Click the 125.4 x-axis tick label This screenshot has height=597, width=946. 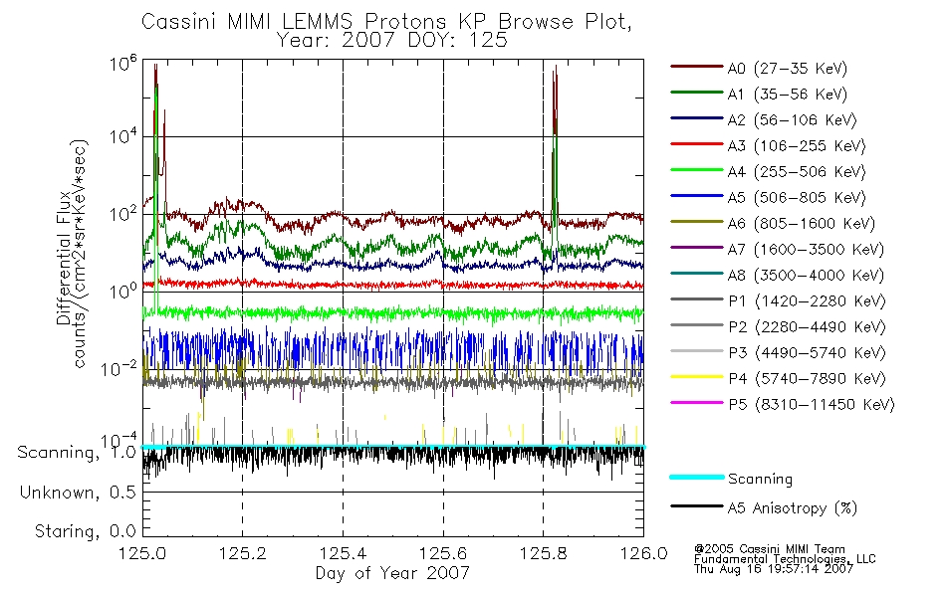pyautogui.click(x=343, y=553)
